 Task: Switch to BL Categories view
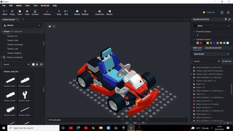click(17, 32)
